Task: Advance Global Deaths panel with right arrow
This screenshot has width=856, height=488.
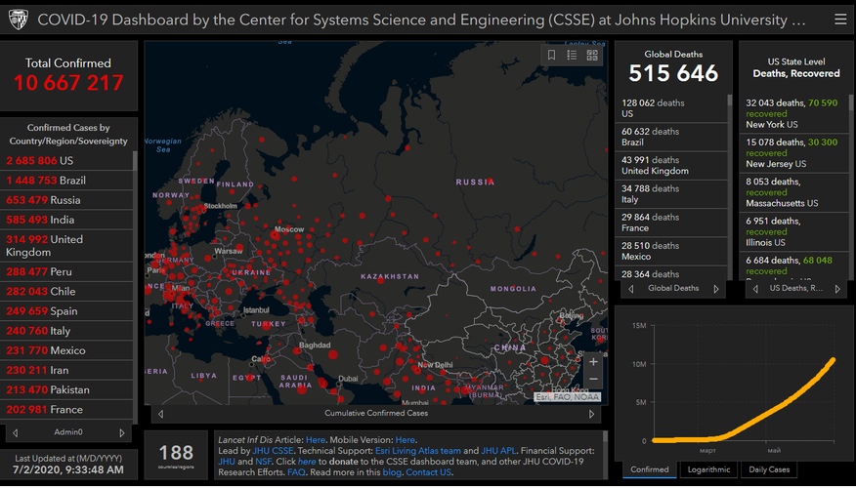Action: coord(716,289)
